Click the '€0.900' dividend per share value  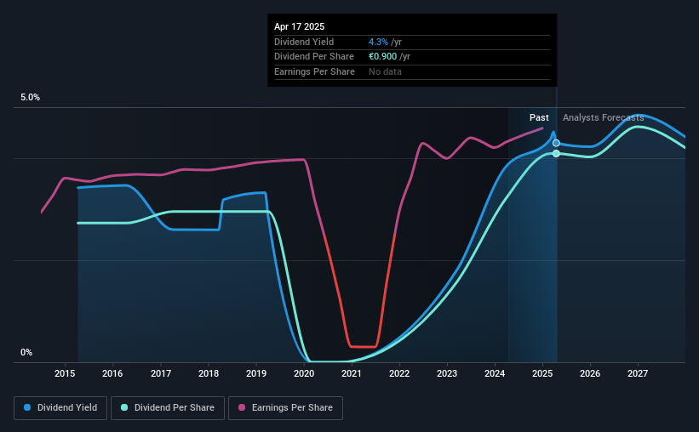tap(382, 57)
